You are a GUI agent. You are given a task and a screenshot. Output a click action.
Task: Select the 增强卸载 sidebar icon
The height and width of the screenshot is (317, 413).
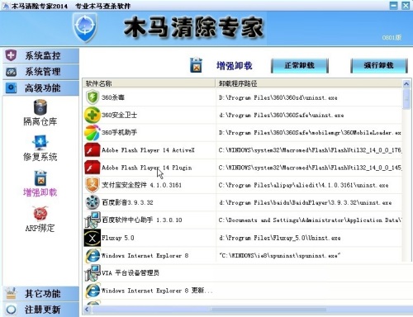(x=40, y=178)
